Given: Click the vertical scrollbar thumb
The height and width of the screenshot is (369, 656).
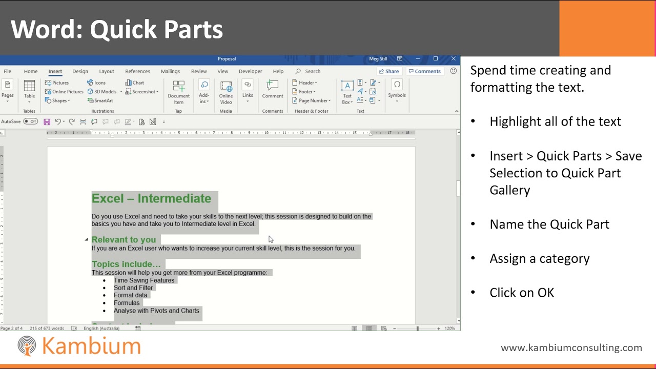Looking at the screenshot, I should coord(458,188).
